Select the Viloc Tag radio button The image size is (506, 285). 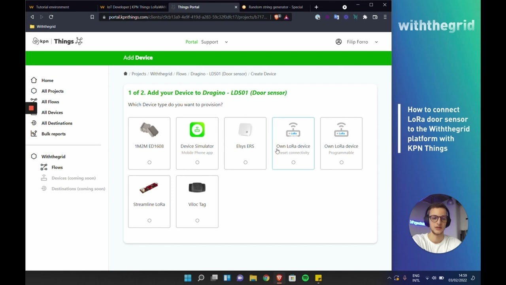pyautogui.click(x=197, y=220)
